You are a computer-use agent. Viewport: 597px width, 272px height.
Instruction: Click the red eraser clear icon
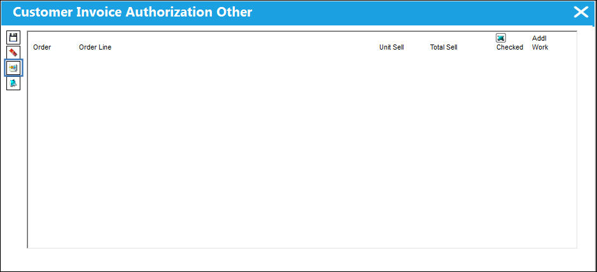13,53
